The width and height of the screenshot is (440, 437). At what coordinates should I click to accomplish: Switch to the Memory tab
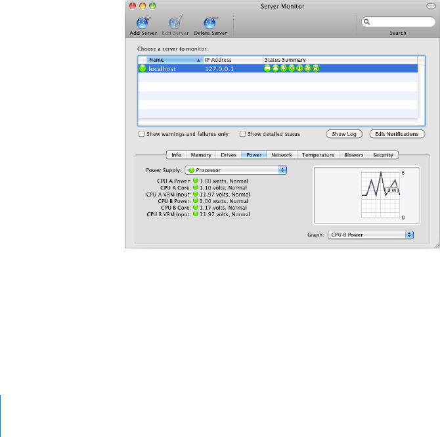(x=201, y=155)
